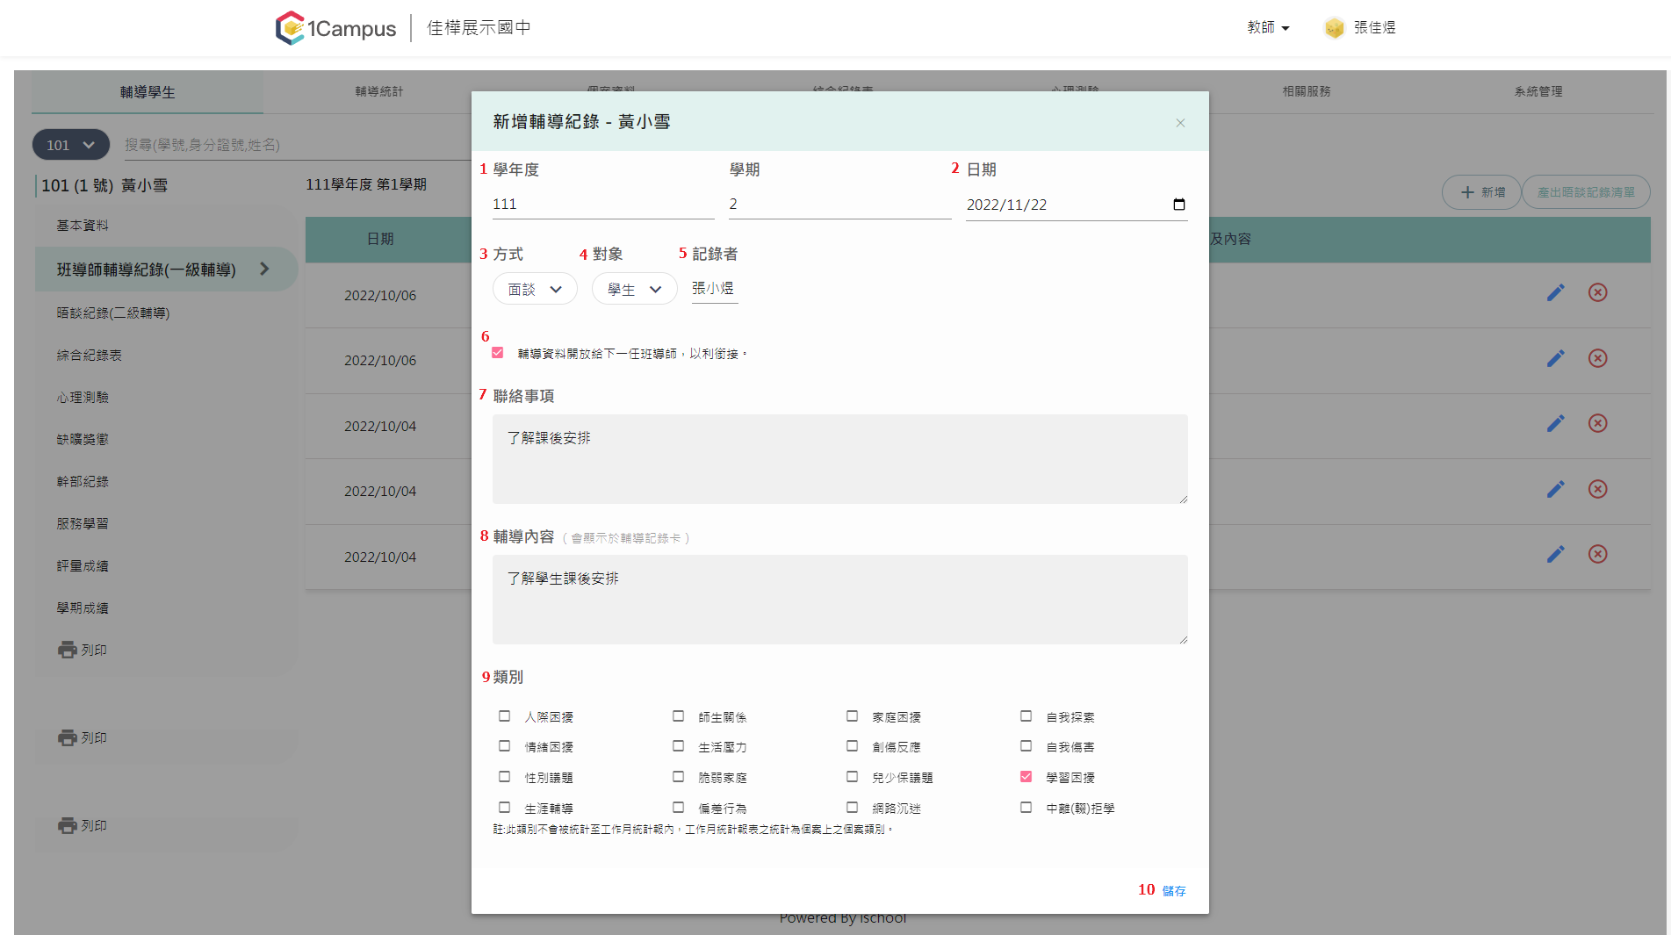Switch to the 相關服務 tab
This screenshot has height=949, width=1671.
(x=1307, y=91)
